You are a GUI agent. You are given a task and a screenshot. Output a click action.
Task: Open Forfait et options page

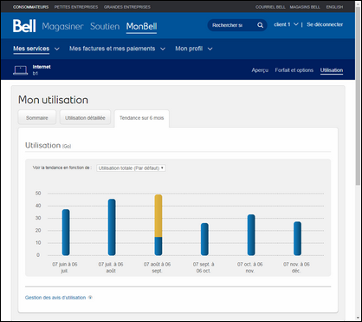pos(294,70)
